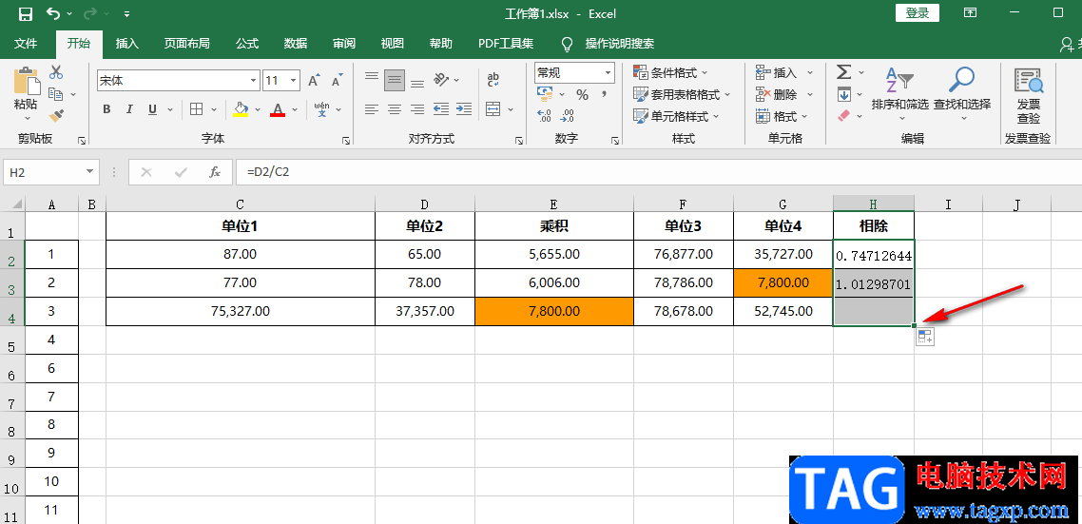This screenshot has height=524, width=1082.
Task: Click comma style icon
Action: coord(605,94)
